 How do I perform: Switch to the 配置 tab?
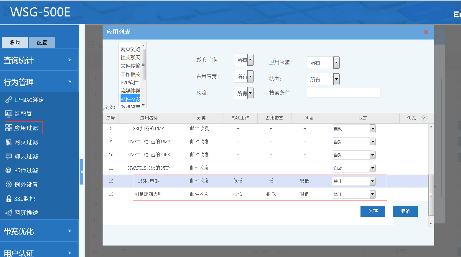pos(42,43)
